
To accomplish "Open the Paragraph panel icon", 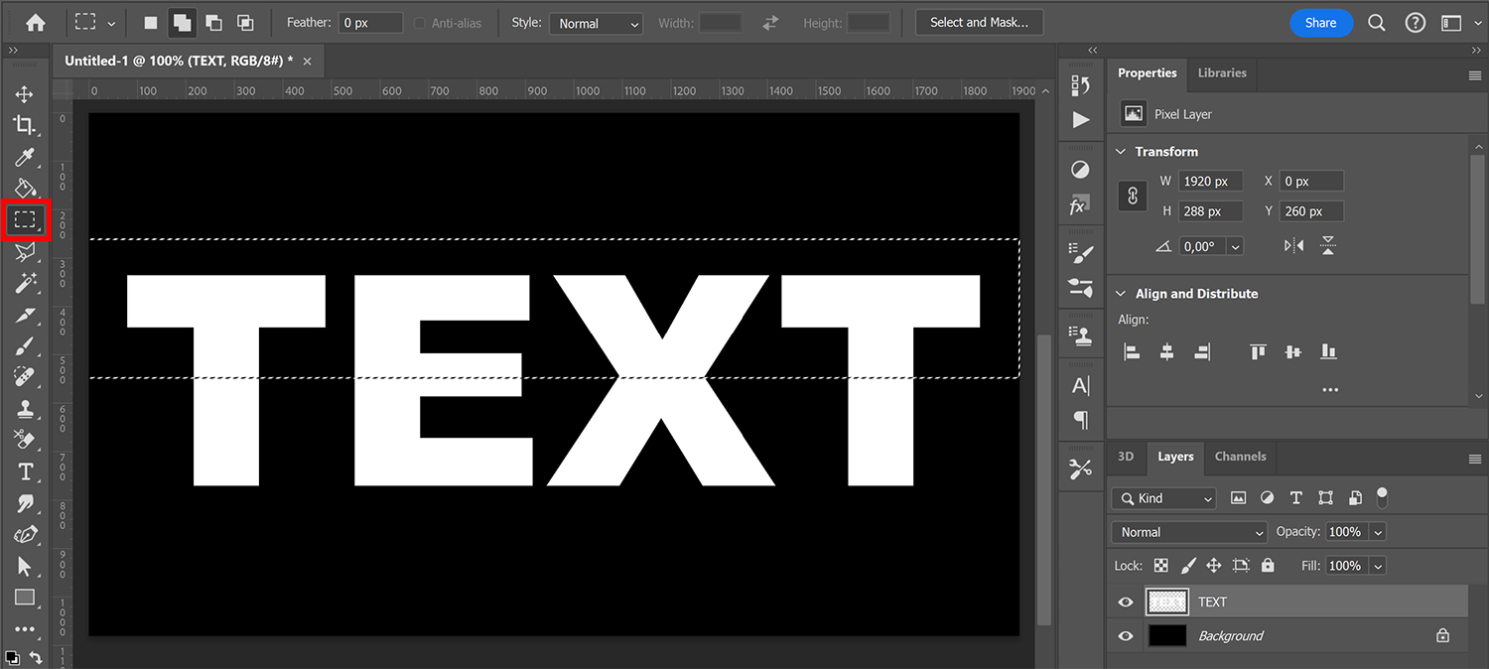I will coord(1081,421).
